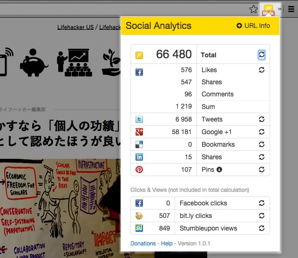Refresh the LinkedIn Shares count

click(262, 157)
